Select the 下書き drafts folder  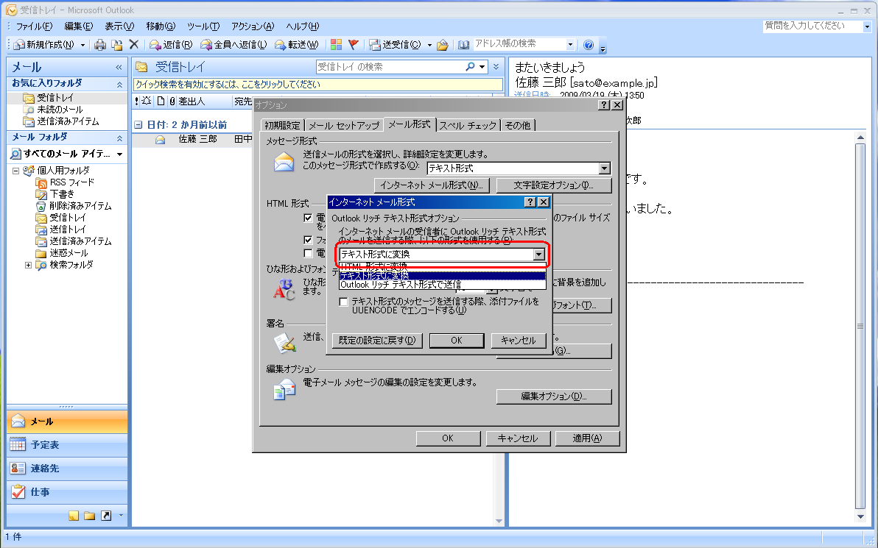pos(62,194)
